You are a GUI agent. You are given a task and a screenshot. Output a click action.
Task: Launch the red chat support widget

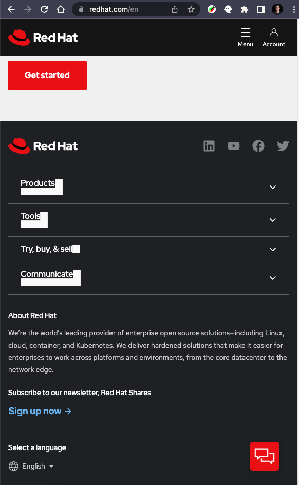click(265, 456)
